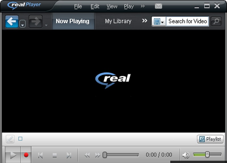Click the magnifier search button
This screenshot has width=227, height=163.
pos(216,22)
